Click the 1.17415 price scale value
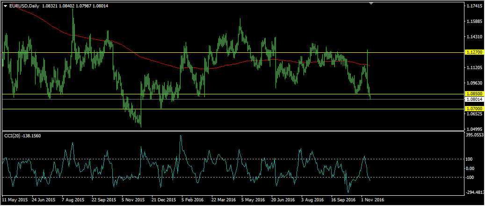 (x=475, y=6)
